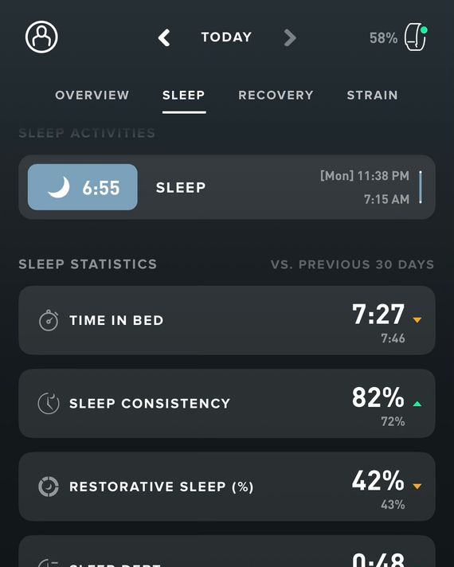
Task: Open the Sleep Consistency statistic row
Action: [x=227, y=404]
